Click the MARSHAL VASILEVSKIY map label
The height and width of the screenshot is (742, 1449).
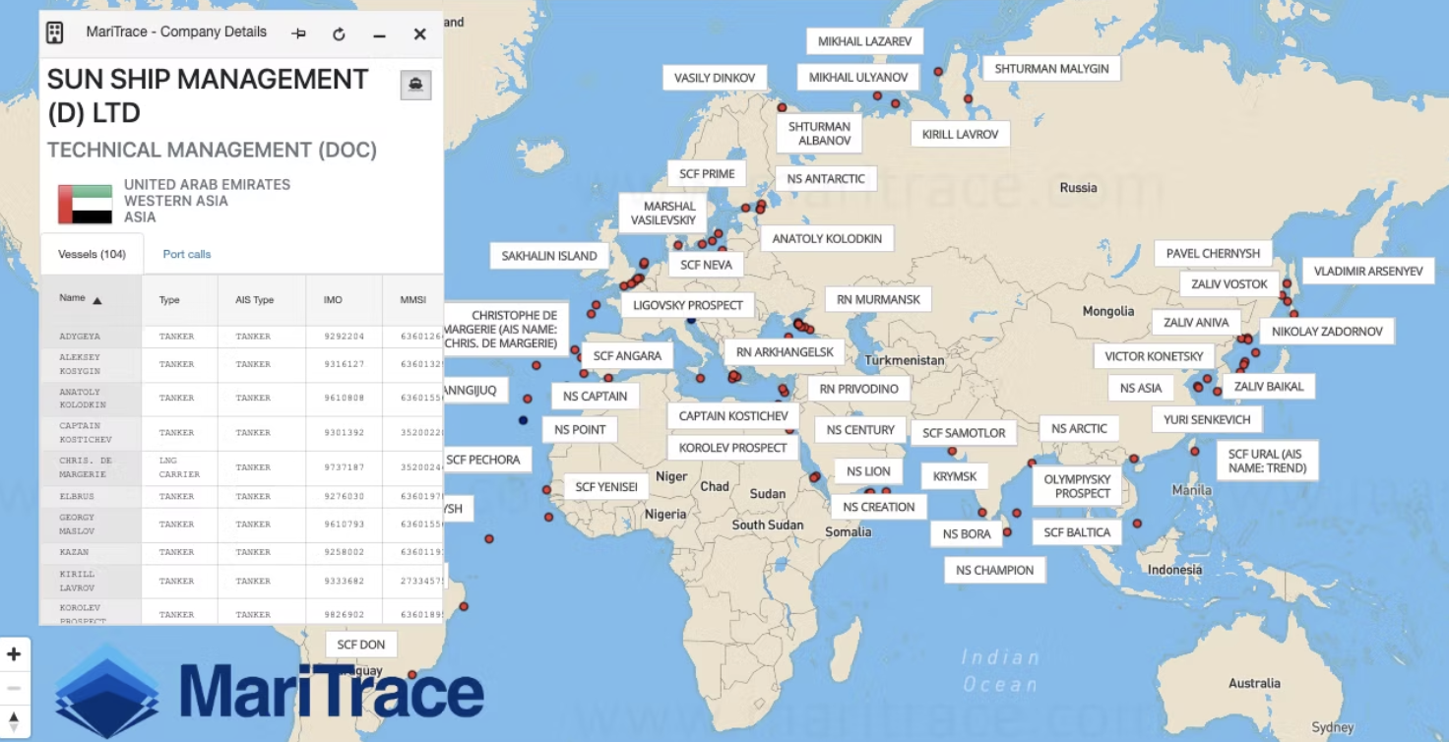point(662,214)
